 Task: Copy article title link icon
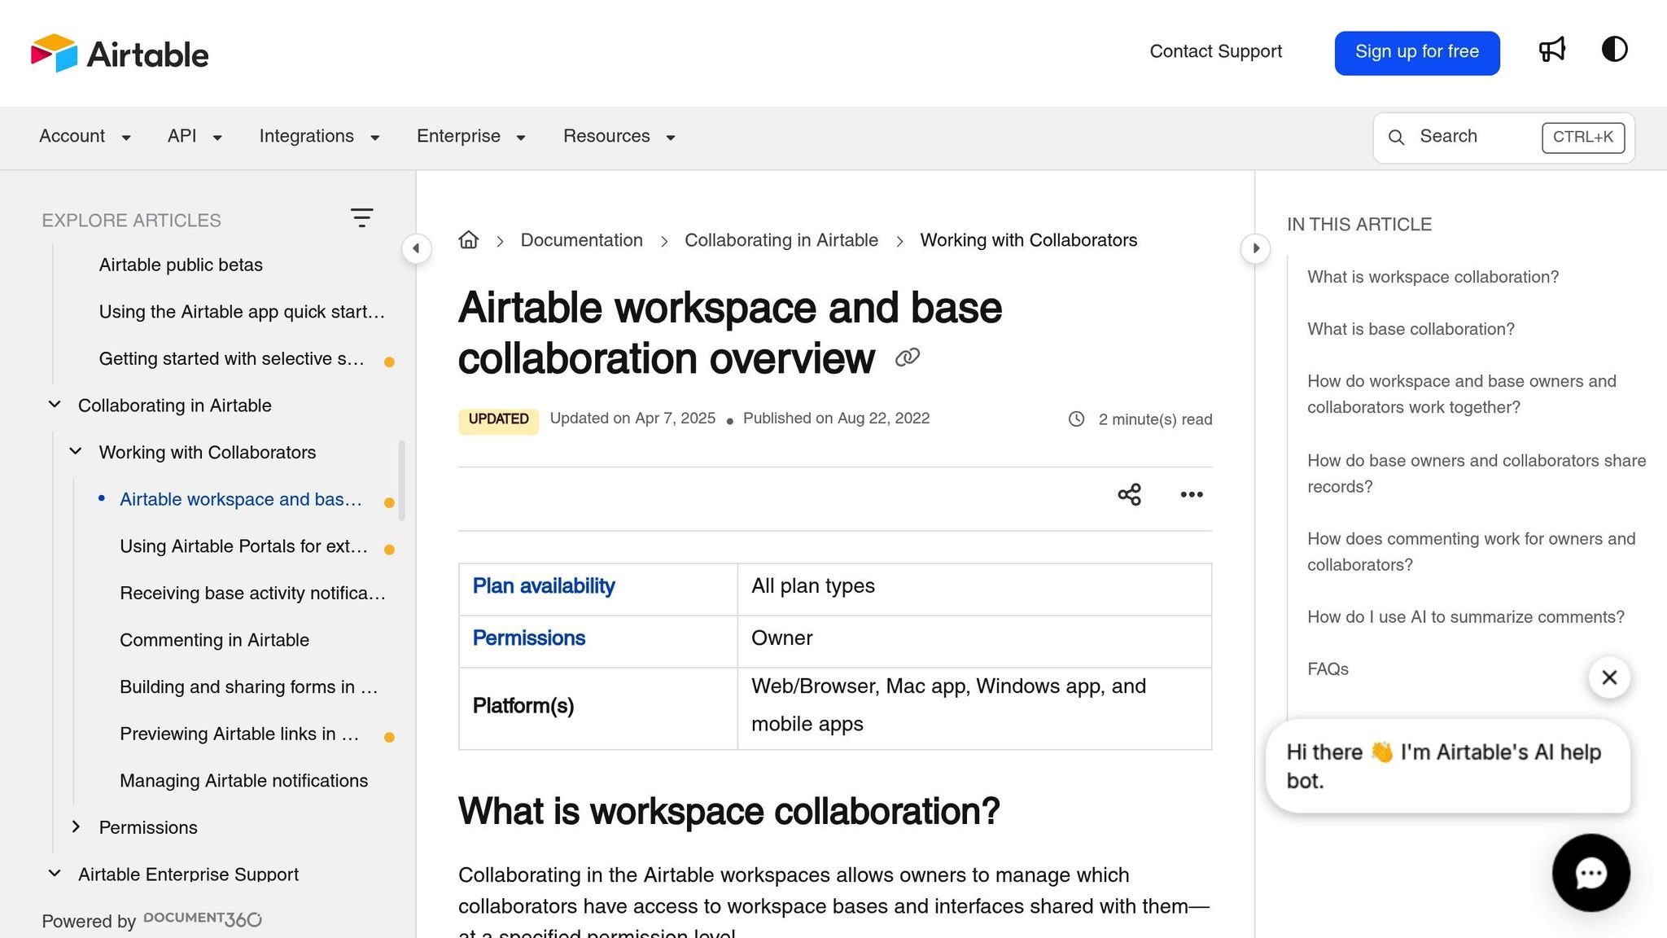click(907, 357)
